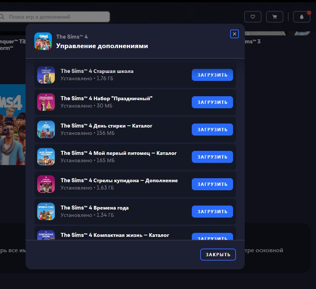The height and width of the screenshot is (289, 316).
Task: Download the Старшая школа expansion
Action: point(212,75)
